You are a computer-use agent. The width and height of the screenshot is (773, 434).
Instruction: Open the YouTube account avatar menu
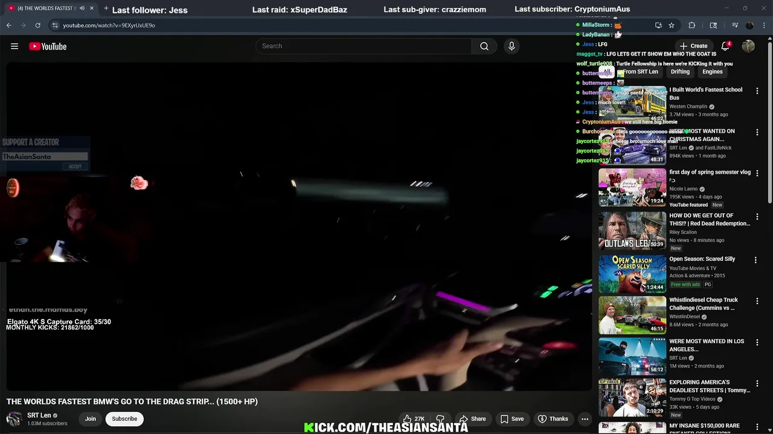point(748,46)
